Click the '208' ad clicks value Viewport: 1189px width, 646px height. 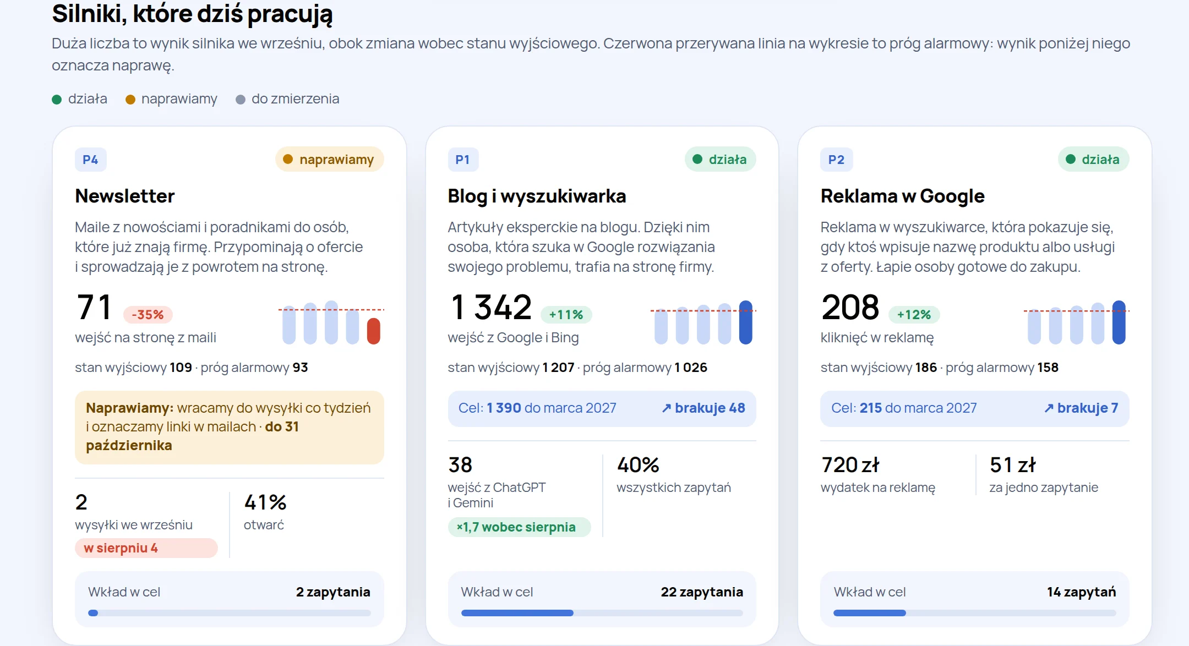pyautogui.click(x=850, y=307)
